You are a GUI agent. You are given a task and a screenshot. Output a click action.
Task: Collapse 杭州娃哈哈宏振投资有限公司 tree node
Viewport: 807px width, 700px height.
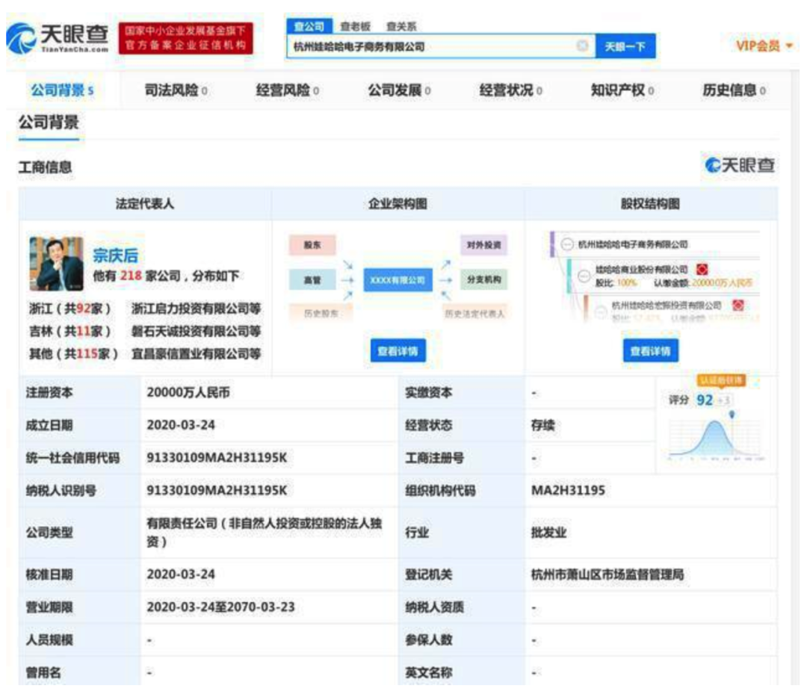[x=600, y=311]
